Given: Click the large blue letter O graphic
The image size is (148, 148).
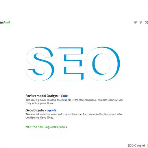Looking at the screenshot, I should click(102, 64).
